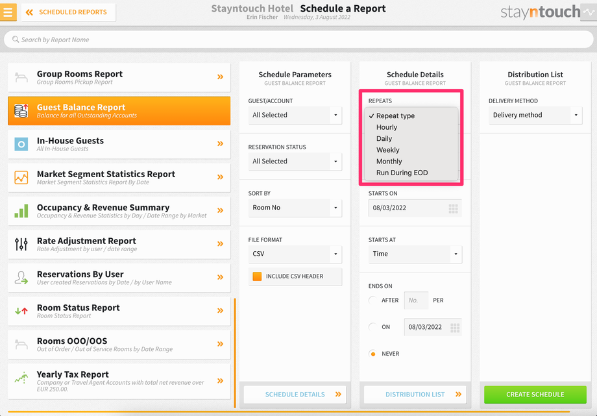This screenshot has height=416, width=597.
Task: Click chevron arrow on Reservations By User
Action: [220, 277]
